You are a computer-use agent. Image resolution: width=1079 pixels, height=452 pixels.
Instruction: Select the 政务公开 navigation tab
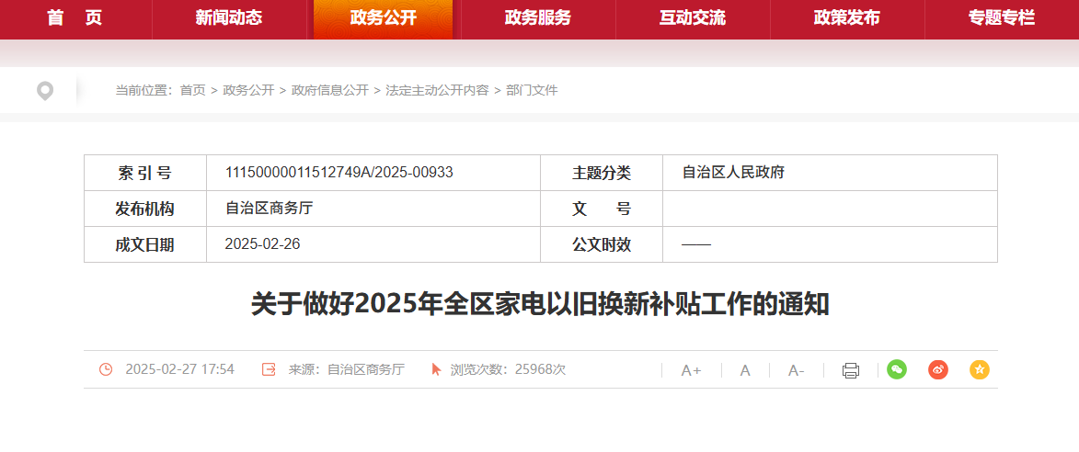click(x=384, y=18)
